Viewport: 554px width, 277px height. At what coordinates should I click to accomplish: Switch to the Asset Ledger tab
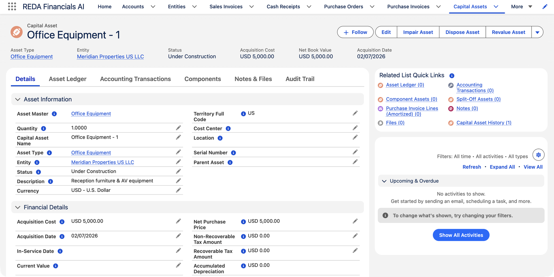[68, 79]
